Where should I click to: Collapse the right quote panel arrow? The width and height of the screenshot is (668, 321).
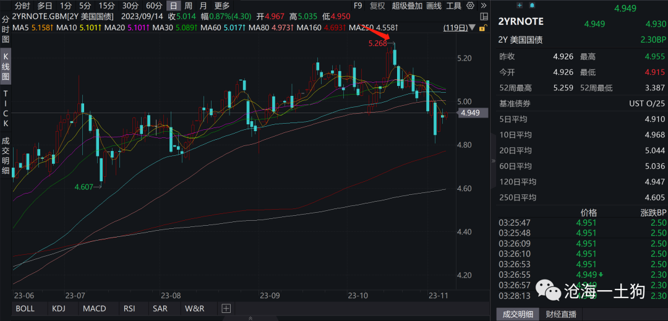494,161
